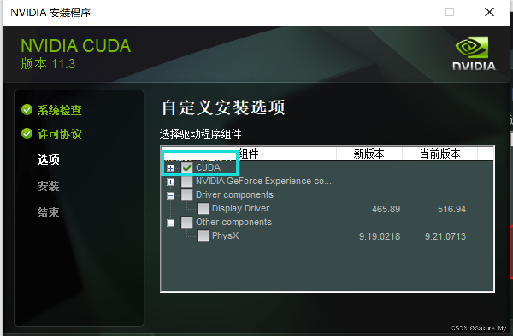Select the 安装 step in sidebar

48,186
